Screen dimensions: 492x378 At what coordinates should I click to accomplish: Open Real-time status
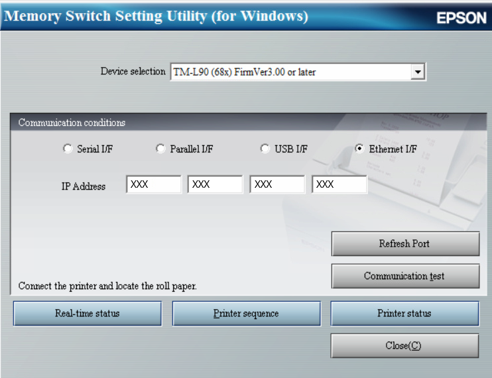point(87,314)
